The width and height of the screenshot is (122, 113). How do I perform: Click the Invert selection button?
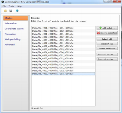tap(107, 48)
